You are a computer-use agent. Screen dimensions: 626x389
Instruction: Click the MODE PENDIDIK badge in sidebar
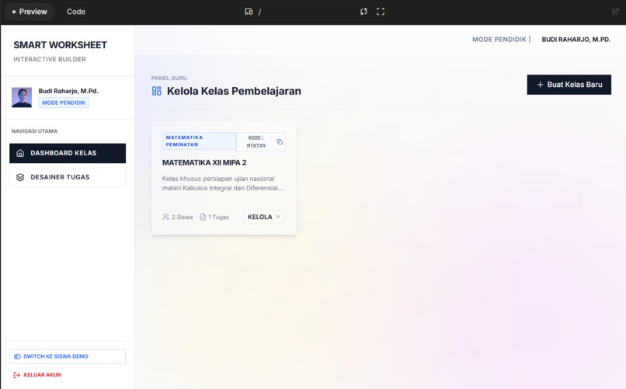coord(64,102)
